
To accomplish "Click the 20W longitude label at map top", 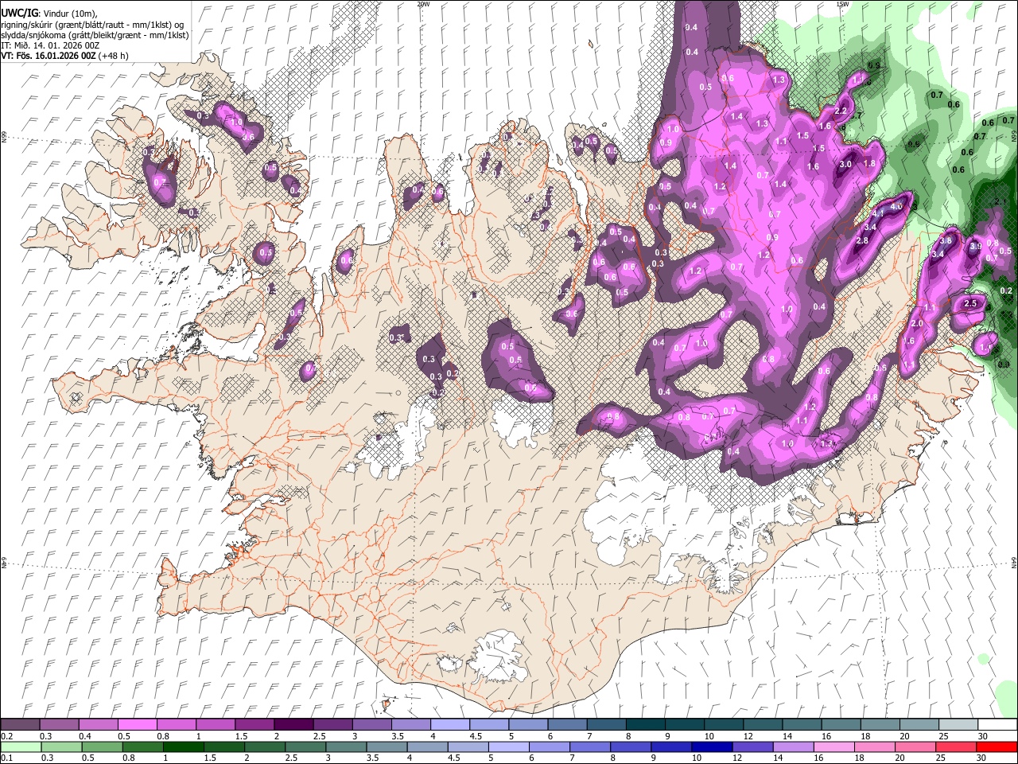I will [x=423, y=4].
